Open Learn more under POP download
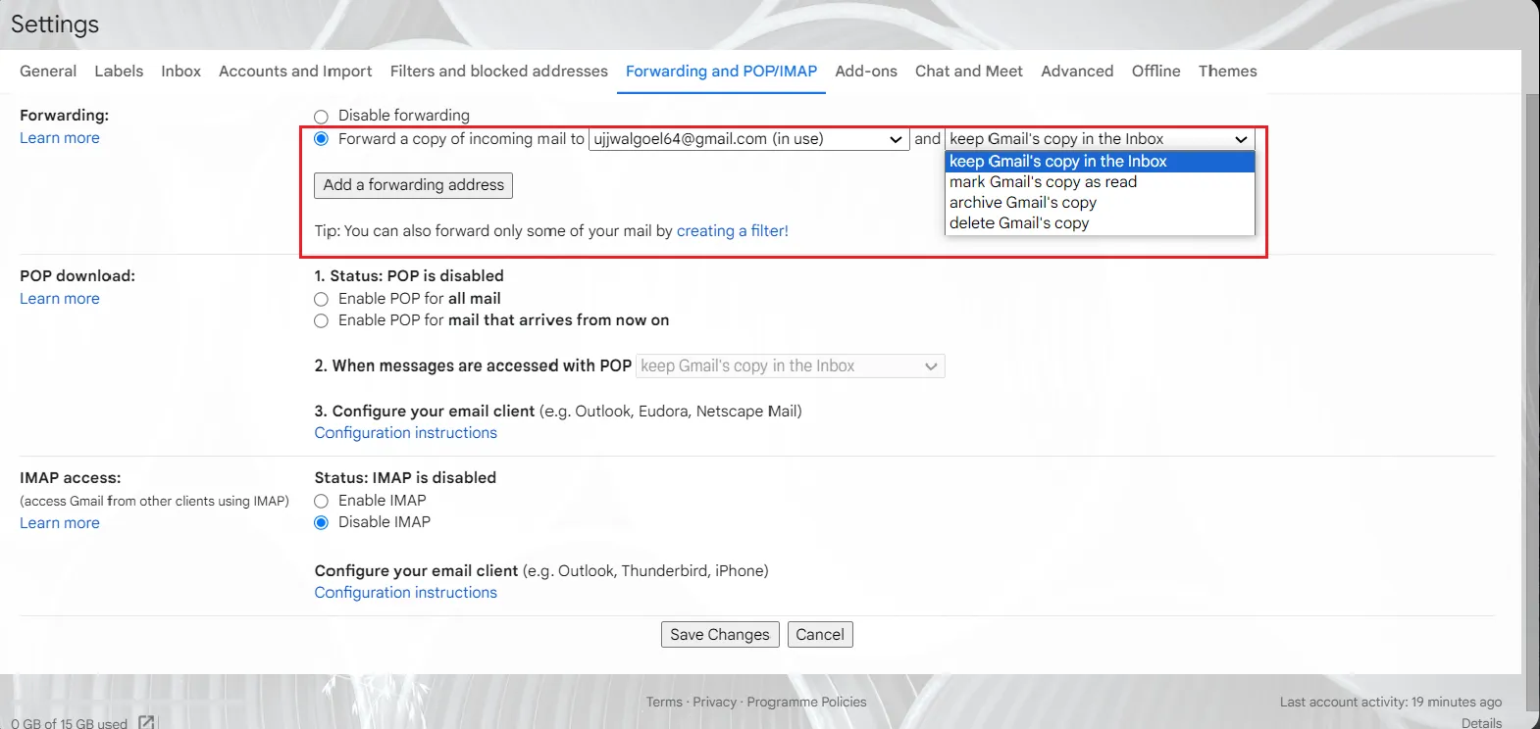The width and height of the screenshot is (1540, 729). pos(60,299)
